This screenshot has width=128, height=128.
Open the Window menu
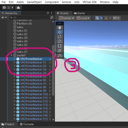(x=105, y=2)
